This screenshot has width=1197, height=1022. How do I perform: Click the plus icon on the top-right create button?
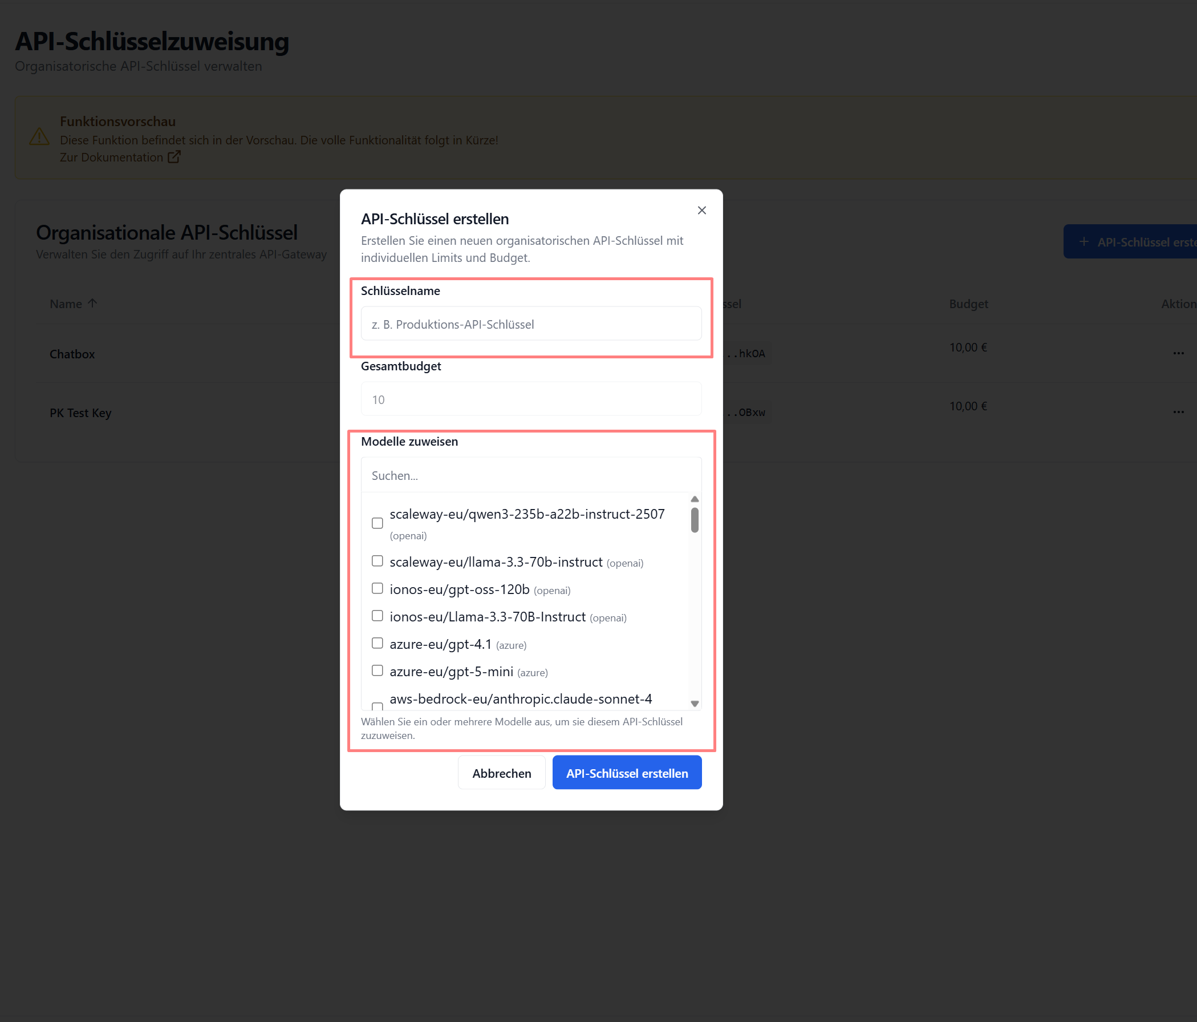click(x=1084, y=241)
